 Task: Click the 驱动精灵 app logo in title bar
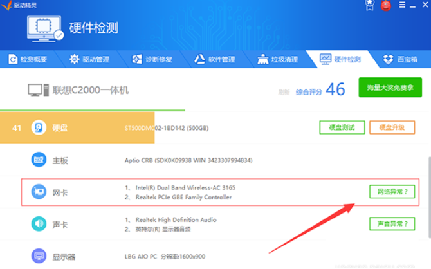6,5
